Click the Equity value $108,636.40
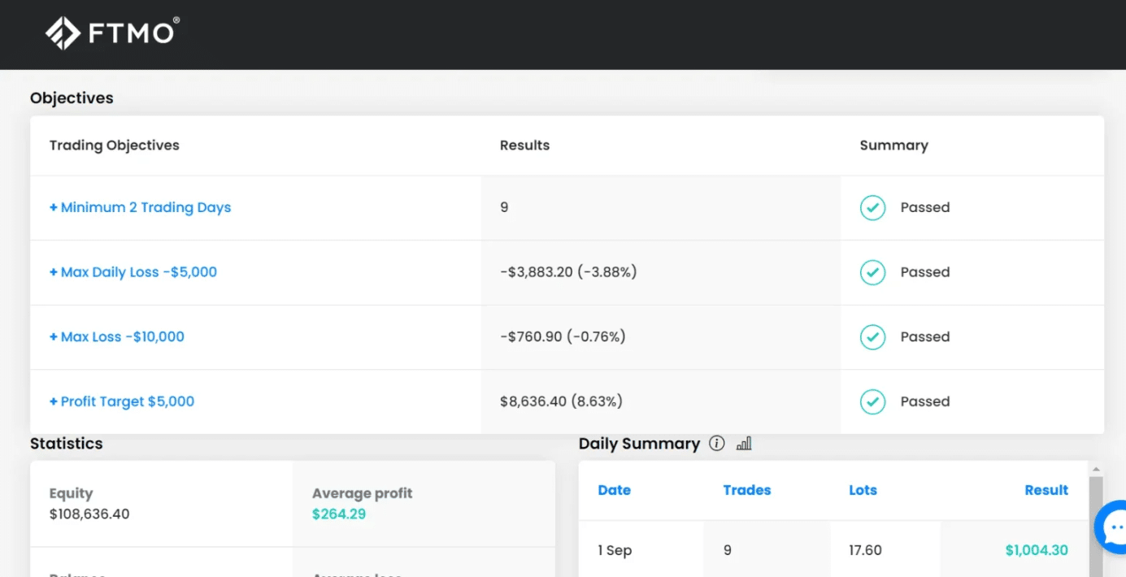The width and height of the screenshot is (1126, 577). click(x=89, y=514)
